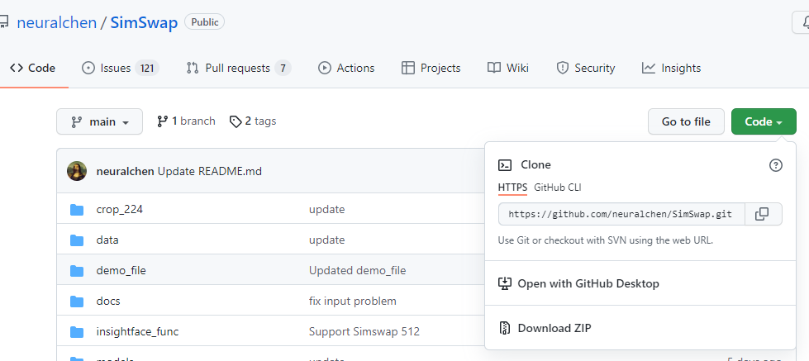Open the Pull requests tab
This screenshot has height=361, width=809.
[238, 68]
